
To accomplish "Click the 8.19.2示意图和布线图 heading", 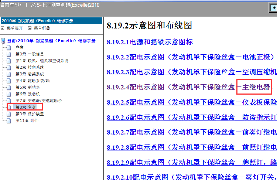I will click(149, 26).
